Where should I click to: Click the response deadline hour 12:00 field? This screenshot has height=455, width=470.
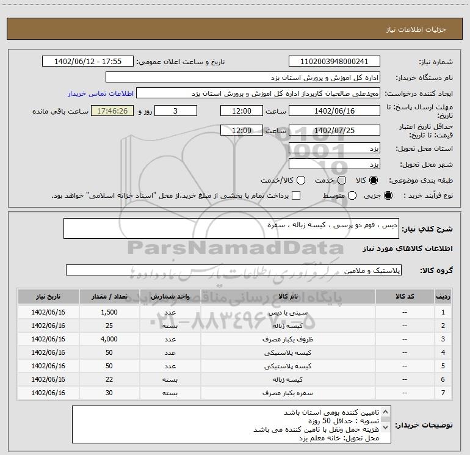pos(242,111)
